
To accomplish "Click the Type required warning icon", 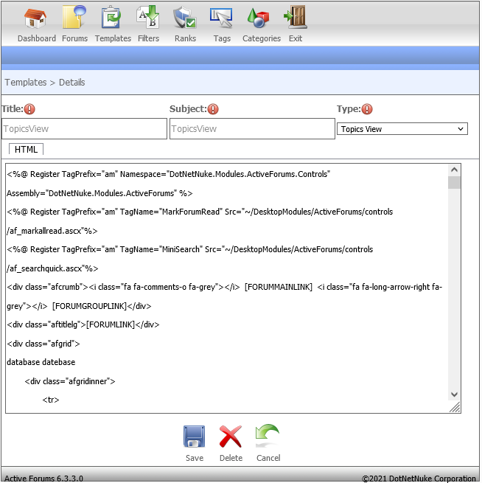I will tap(367, 109).
